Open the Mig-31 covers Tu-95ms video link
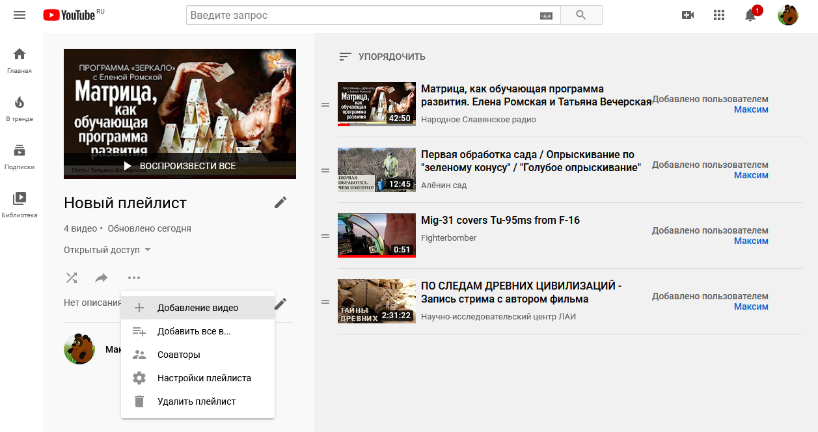Screen dimensions: 818x432 point(500,220)
